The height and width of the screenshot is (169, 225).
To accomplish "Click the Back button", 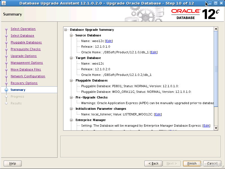I will [153, 163].
